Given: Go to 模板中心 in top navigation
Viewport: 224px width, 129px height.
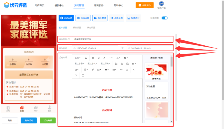Looking at the screenshot, I should (59, 5).
